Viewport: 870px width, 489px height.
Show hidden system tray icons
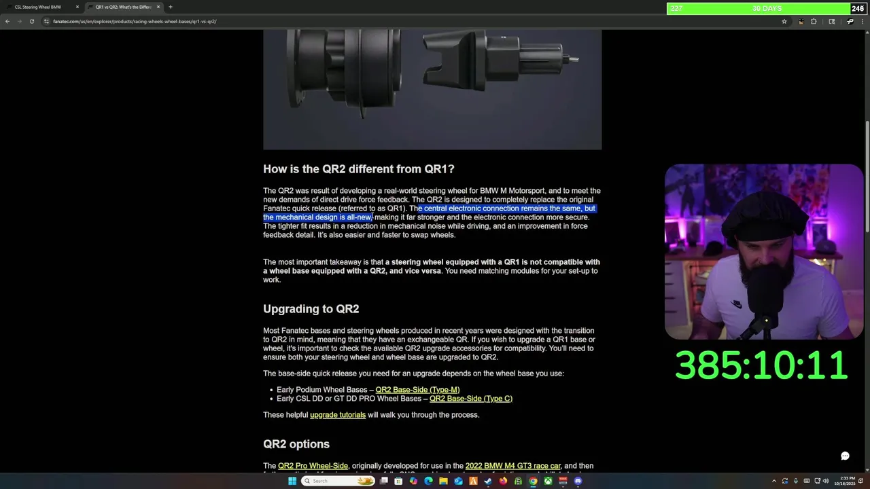tap(774, 481)
